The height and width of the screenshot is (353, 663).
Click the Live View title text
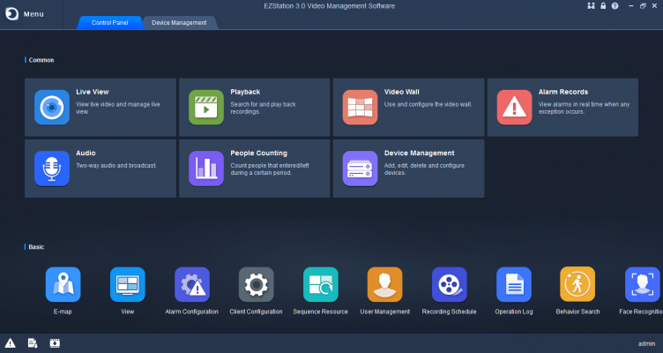93,92
